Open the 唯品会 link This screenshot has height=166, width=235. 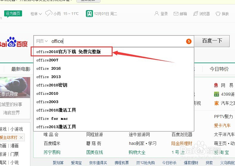(x=51, y=134)
